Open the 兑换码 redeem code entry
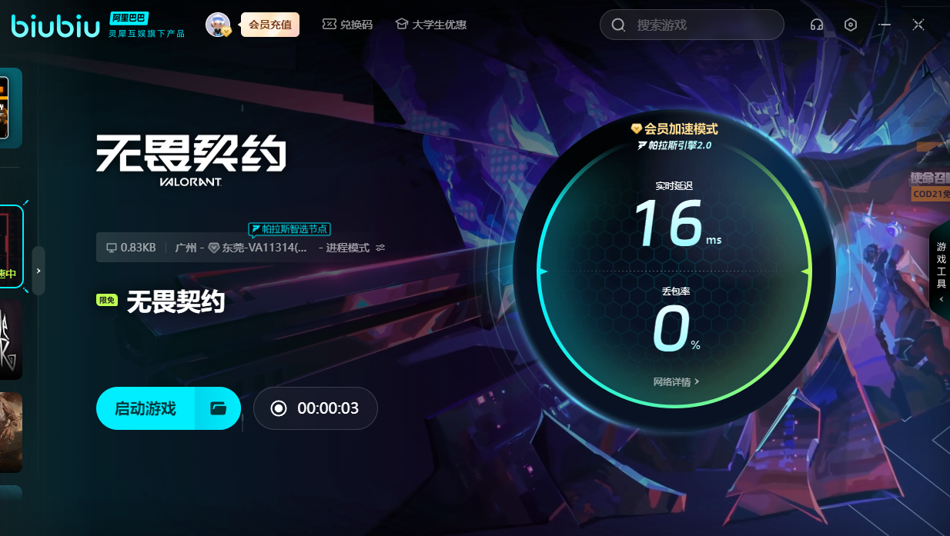The image size is (950, 536). coord(347,25)
